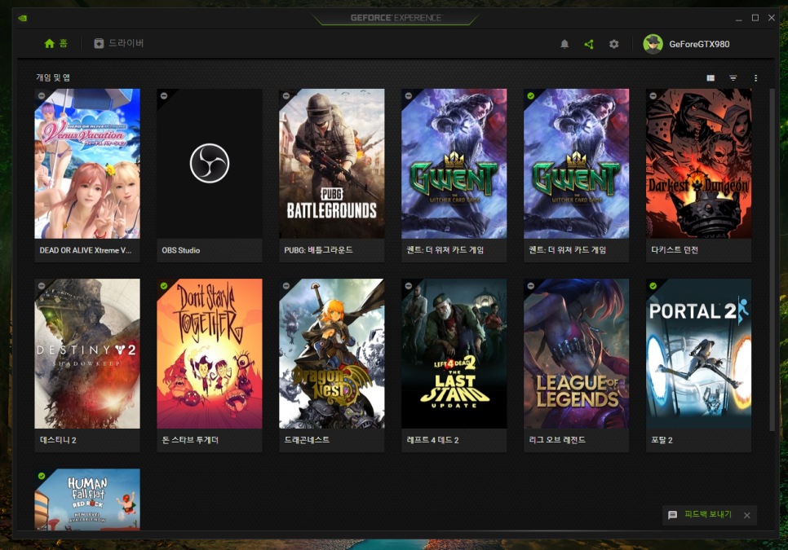Dismiss the feedback bar with X
Viewport: 788px width, 550px height.
click(x=746, y=516)
